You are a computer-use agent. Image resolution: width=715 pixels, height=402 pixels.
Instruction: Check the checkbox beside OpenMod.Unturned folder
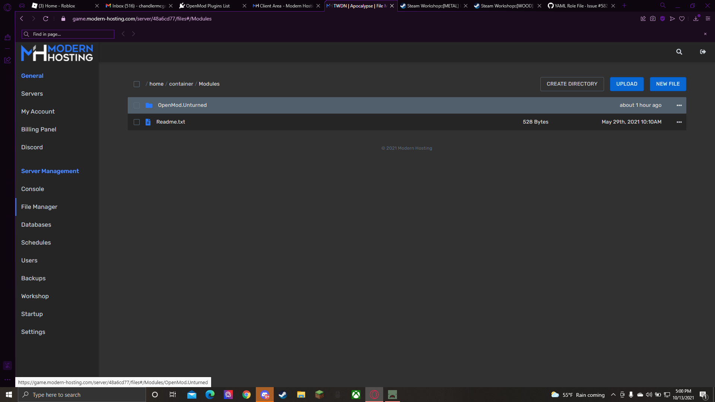[137, 105]
